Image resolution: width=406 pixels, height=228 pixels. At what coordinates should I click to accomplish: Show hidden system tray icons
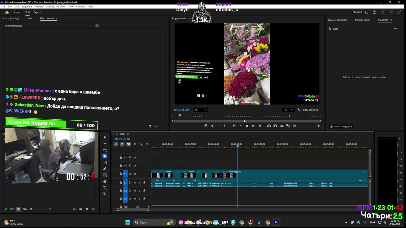tap(346, 223)
